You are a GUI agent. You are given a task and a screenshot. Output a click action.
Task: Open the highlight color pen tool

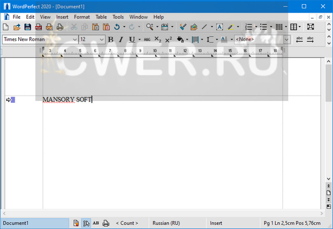click(x=230, y=27)
